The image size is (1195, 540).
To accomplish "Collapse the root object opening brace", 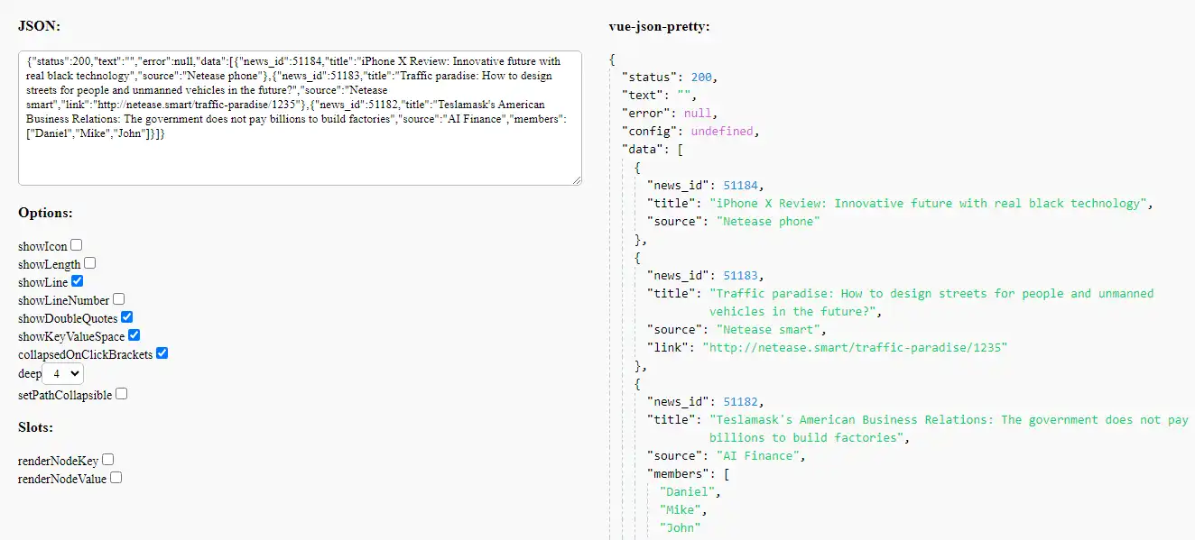I will [x=613, y=59].
